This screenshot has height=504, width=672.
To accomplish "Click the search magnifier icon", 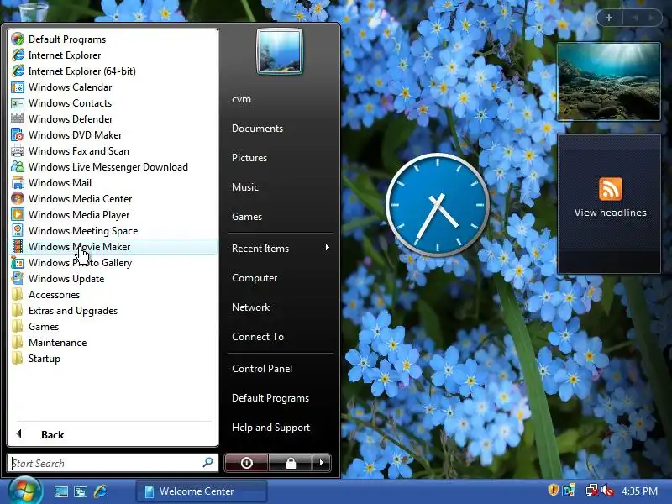I will pos(207,463).
